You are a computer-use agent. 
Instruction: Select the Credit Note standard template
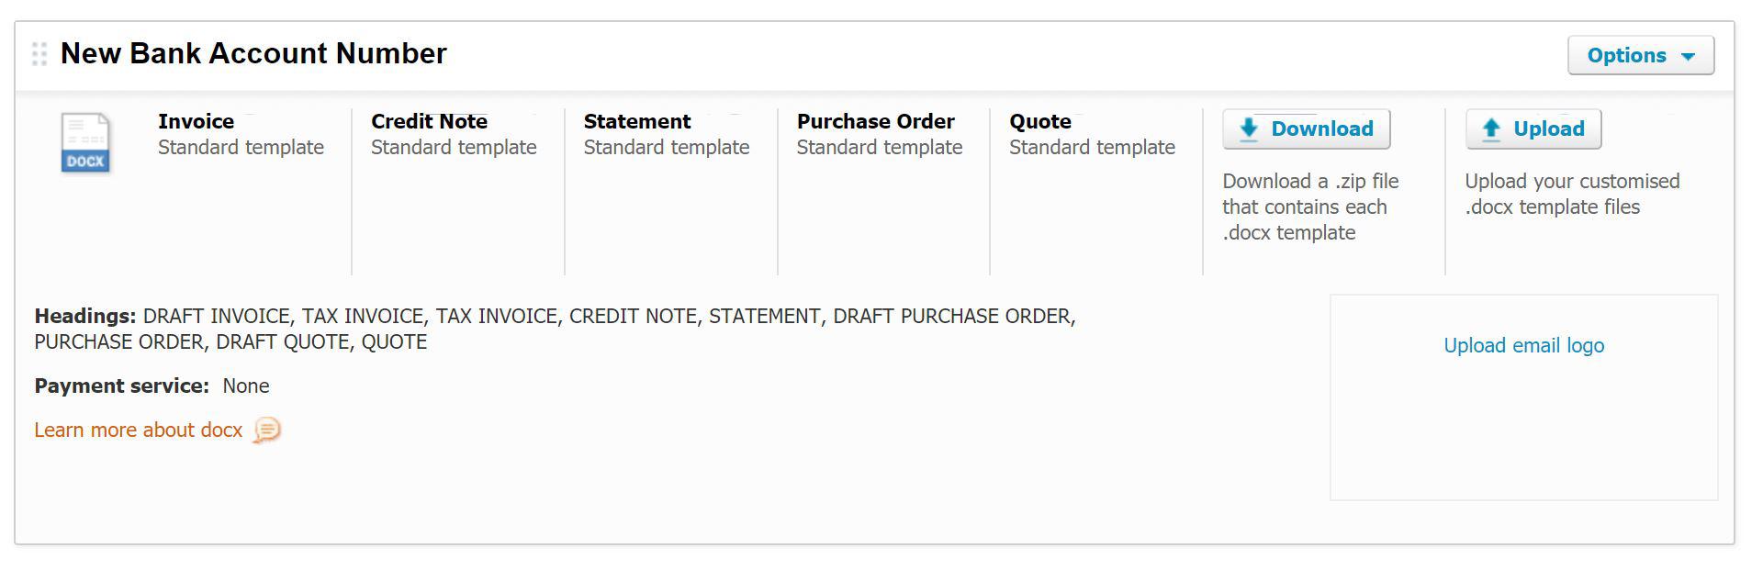(454, 134)
